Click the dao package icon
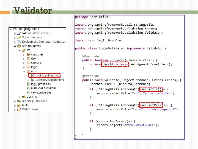Screen dimensions: 198x149 [x=28, y=59]
